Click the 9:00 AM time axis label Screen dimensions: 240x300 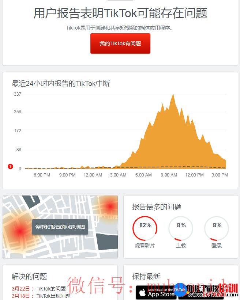tap(169, 175)
